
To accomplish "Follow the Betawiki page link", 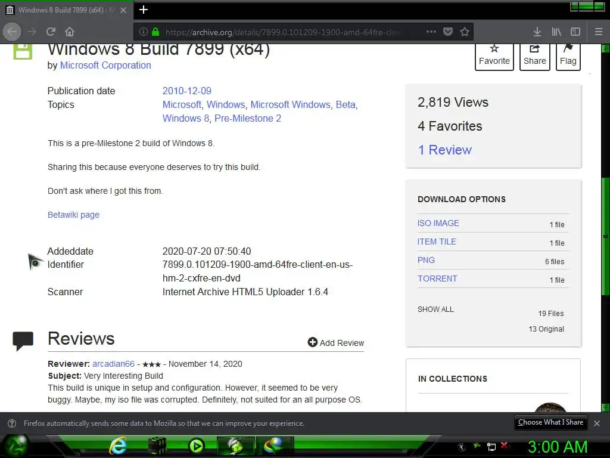I will pyautogui.click(x=73, y=215).
